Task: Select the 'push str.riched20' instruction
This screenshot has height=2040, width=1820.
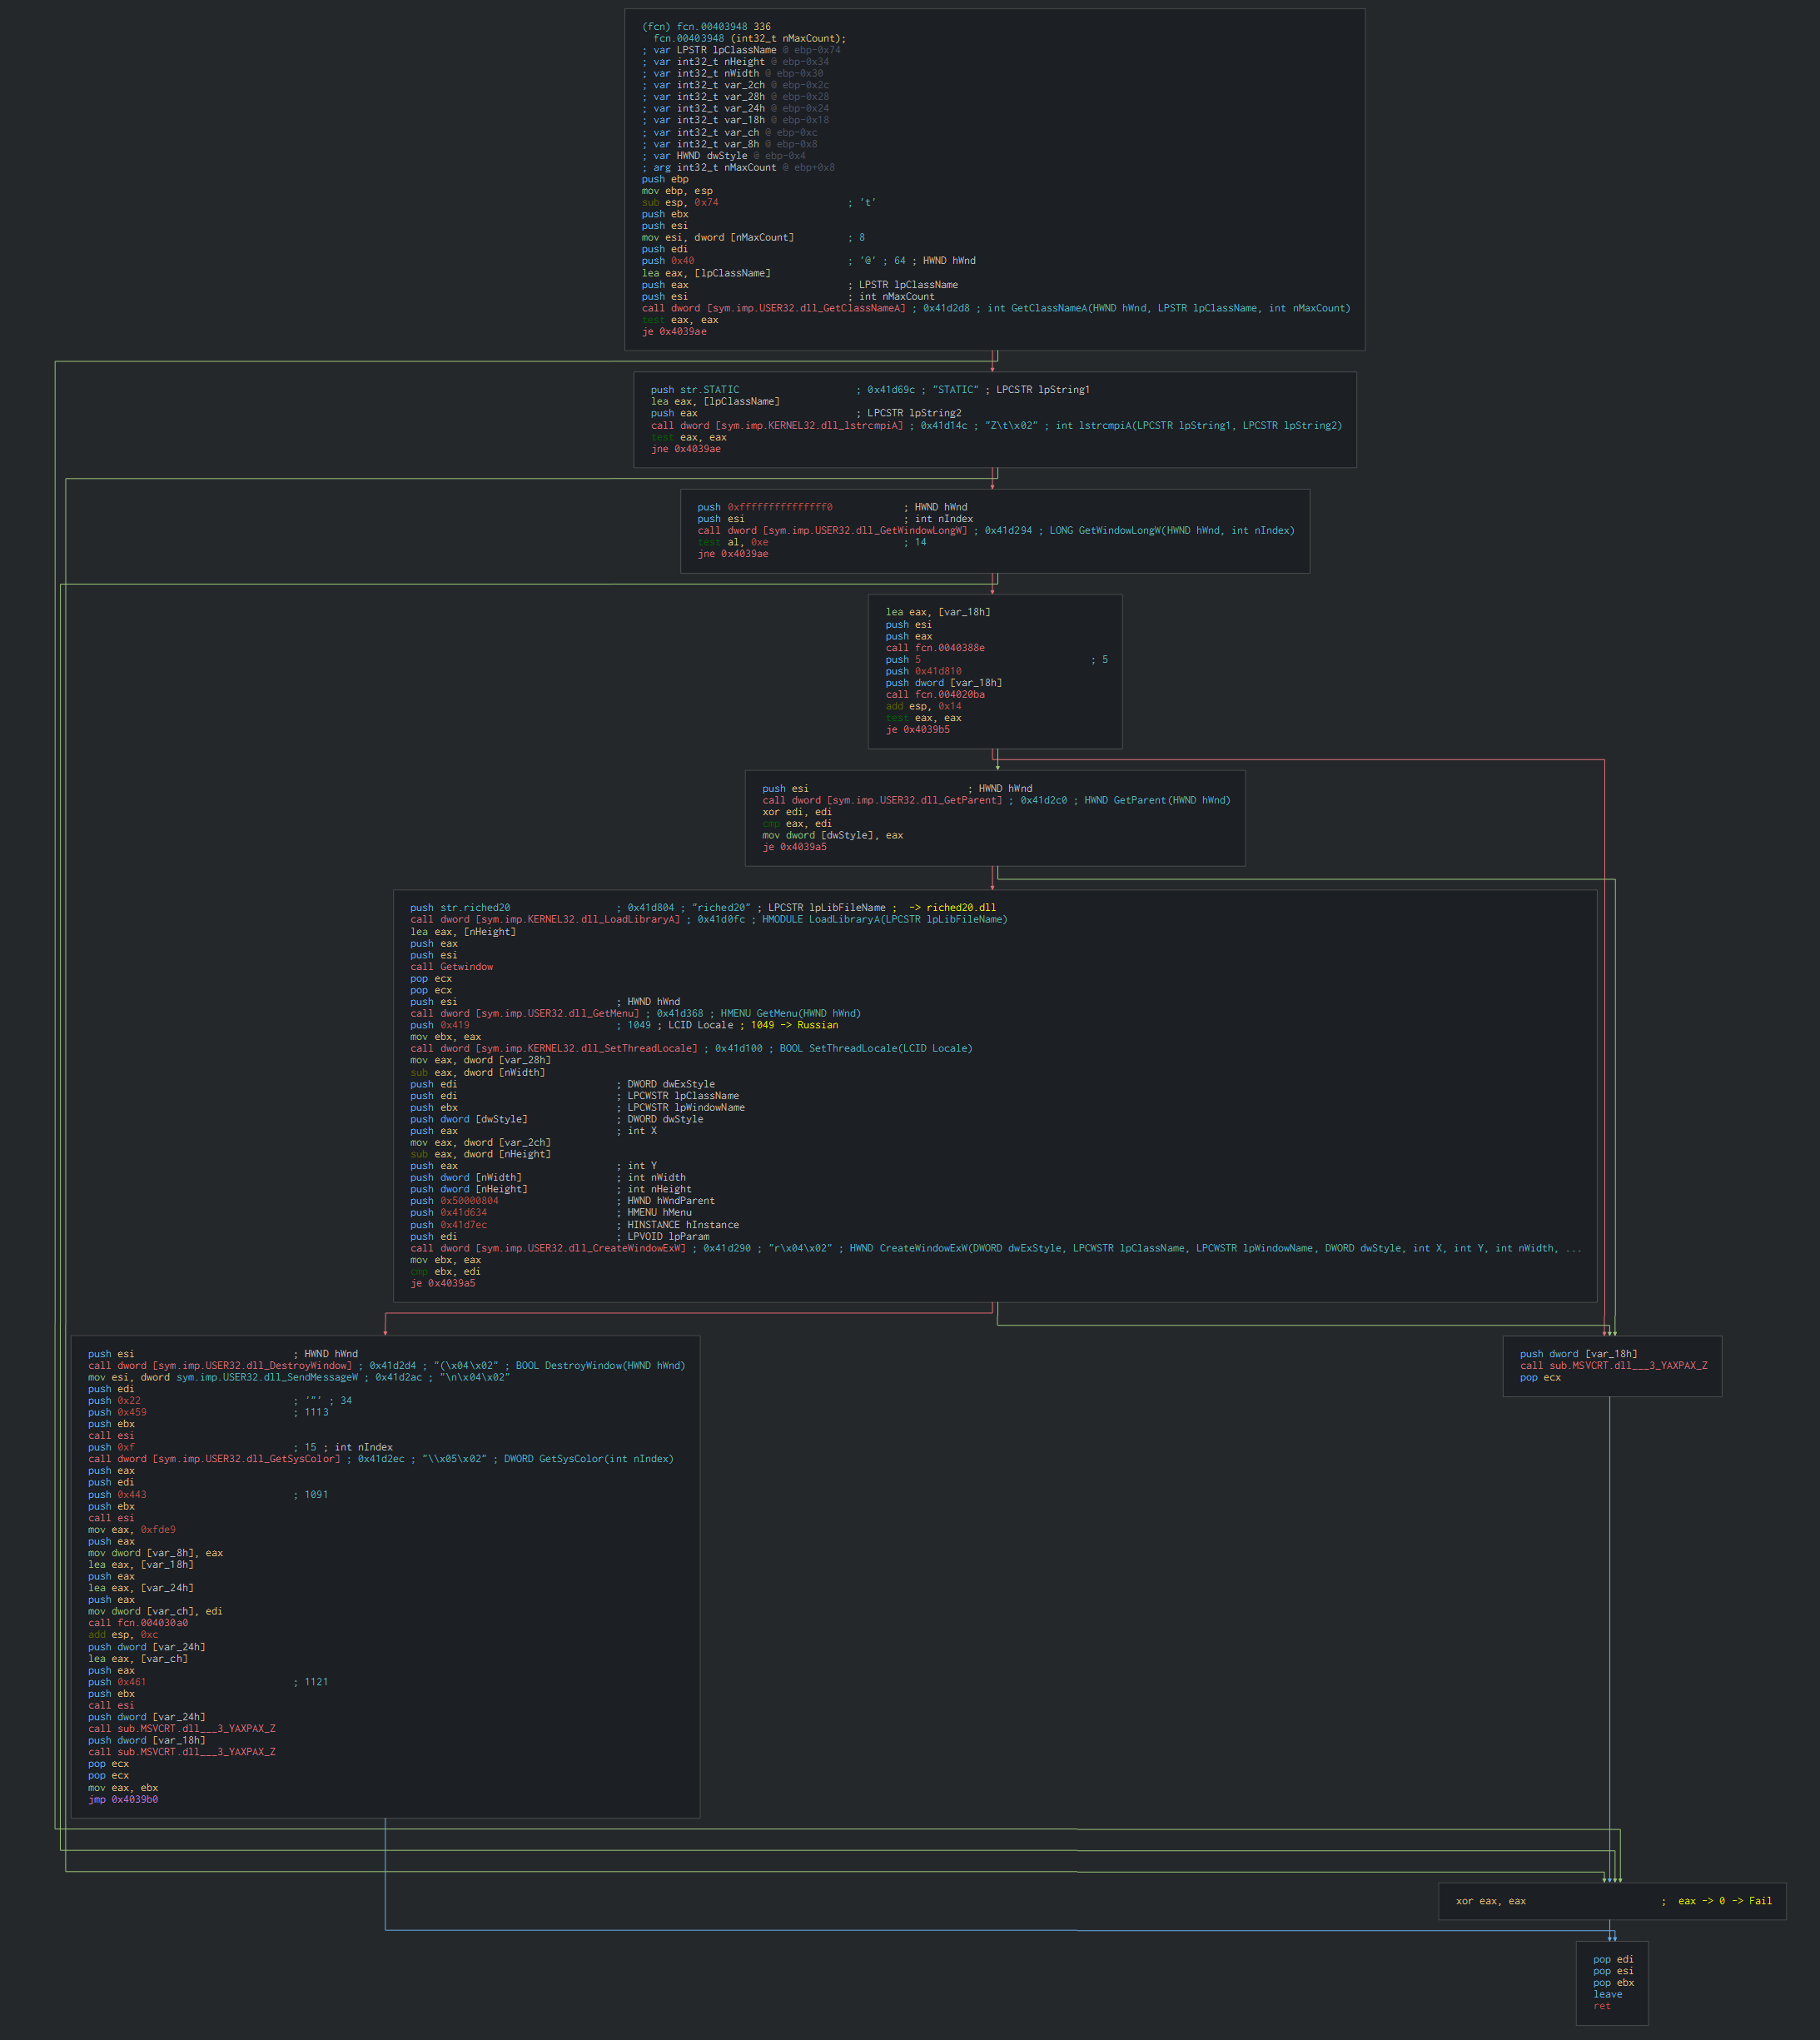Action: pos(460,908)
